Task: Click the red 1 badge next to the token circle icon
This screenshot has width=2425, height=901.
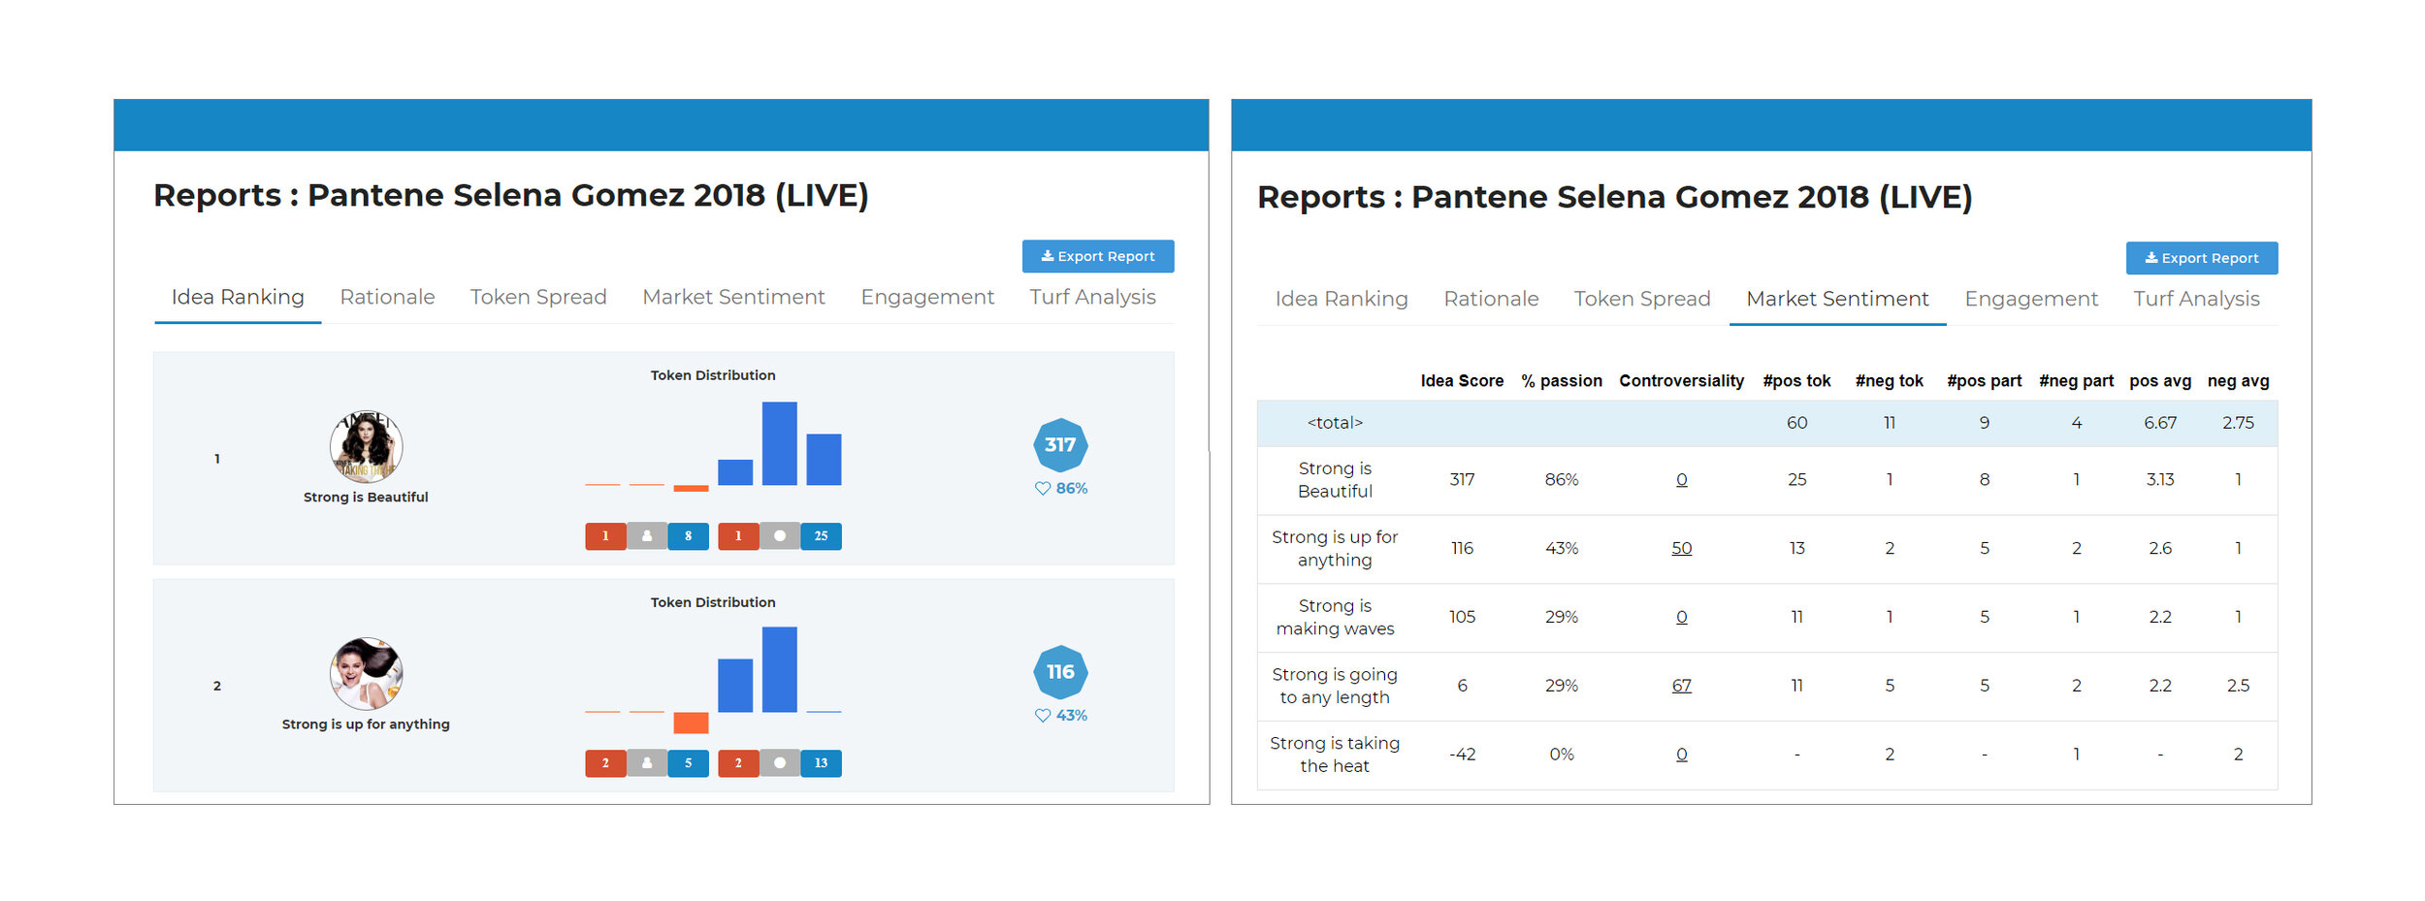Action: pyautogui.click(x=738, y=536)
